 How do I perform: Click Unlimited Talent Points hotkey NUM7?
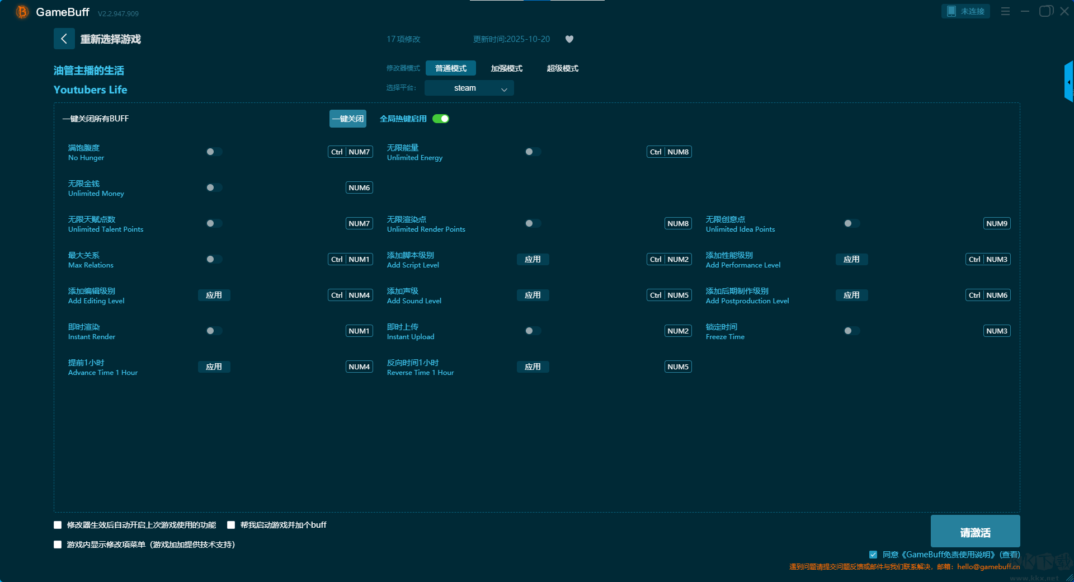tap(359, 223)
